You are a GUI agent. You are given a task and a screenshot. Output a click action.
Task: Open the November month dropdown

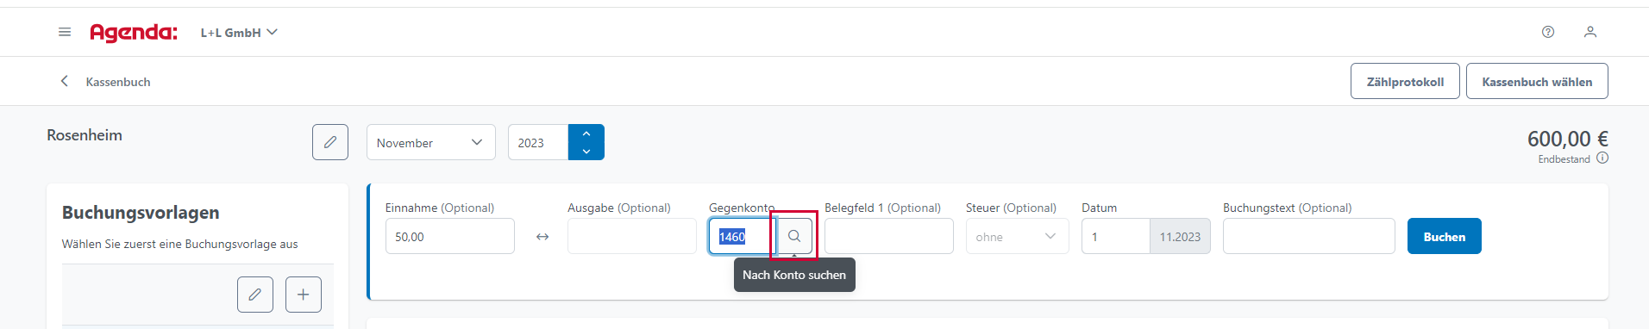(431, 142)
